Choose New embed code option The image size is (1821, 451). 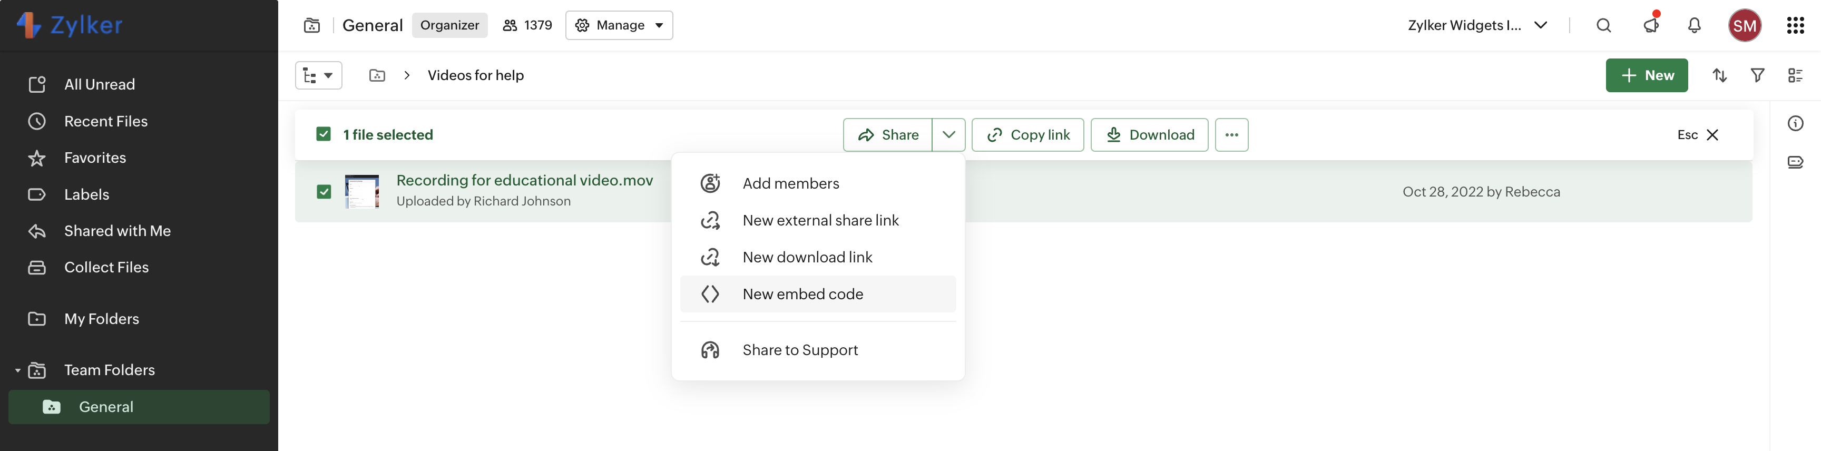(x=802, y=294)
